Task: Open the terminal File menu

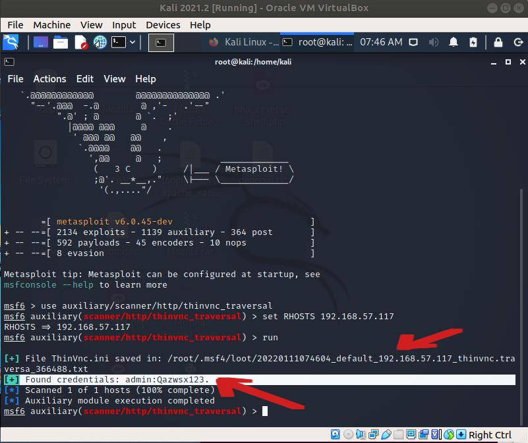Action: click(x=15, y=79)
